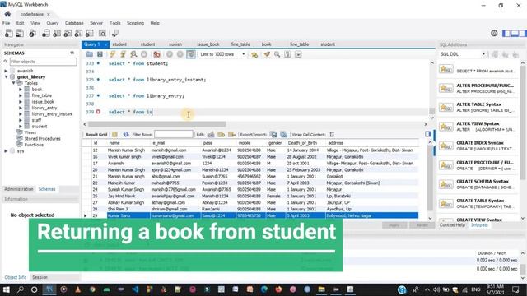Open the Context Help tab
Viewport: 527px width, 296px height.
[452, 224]
